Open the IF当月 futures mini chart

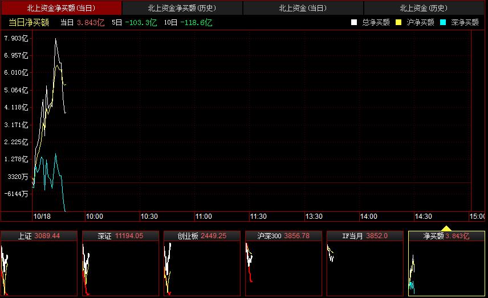[365, 264]
